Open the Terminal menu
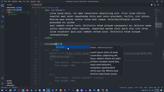 (33, 2)
